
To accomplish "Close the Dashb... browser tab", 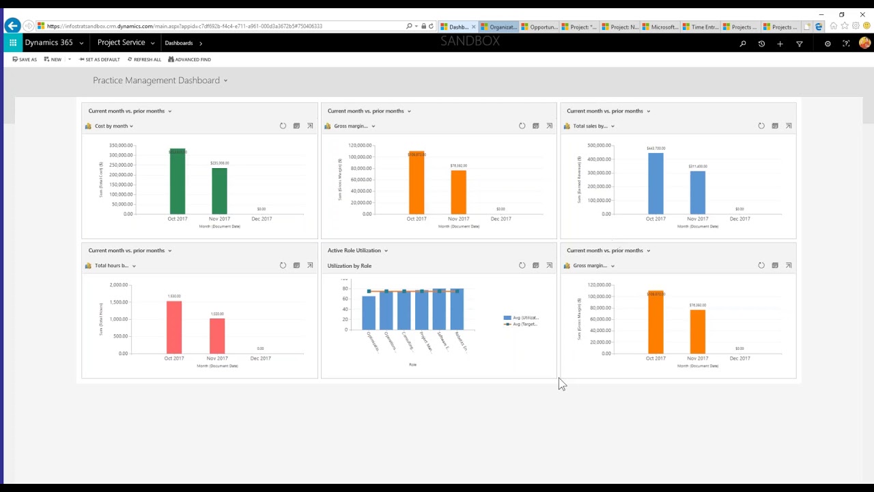I will (474, 27).
